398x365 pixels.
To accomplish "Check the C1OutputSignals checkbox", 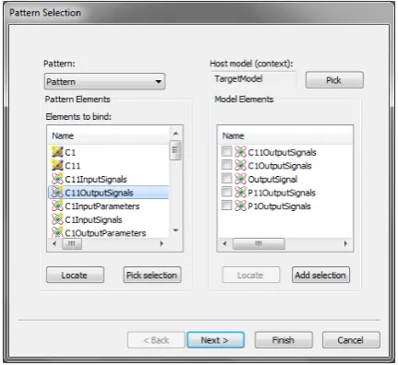I will click(x=226, y=165).
